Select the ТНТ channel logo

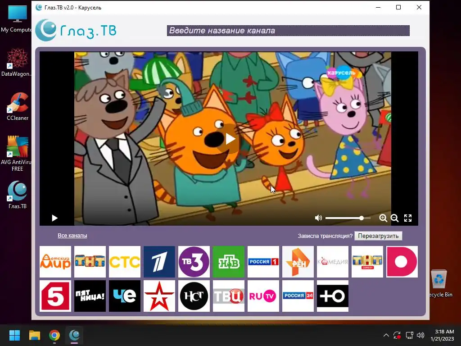(90, 262)
